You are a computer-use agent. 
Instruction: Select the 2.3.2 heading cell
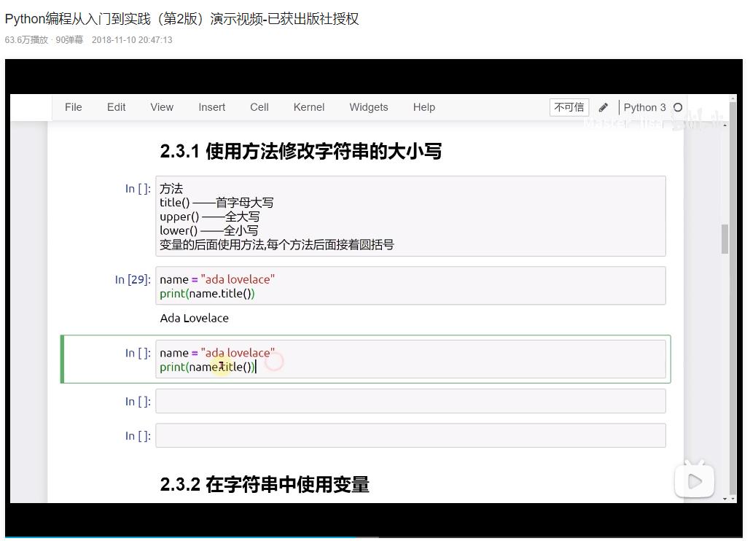(x=265, y=484)
